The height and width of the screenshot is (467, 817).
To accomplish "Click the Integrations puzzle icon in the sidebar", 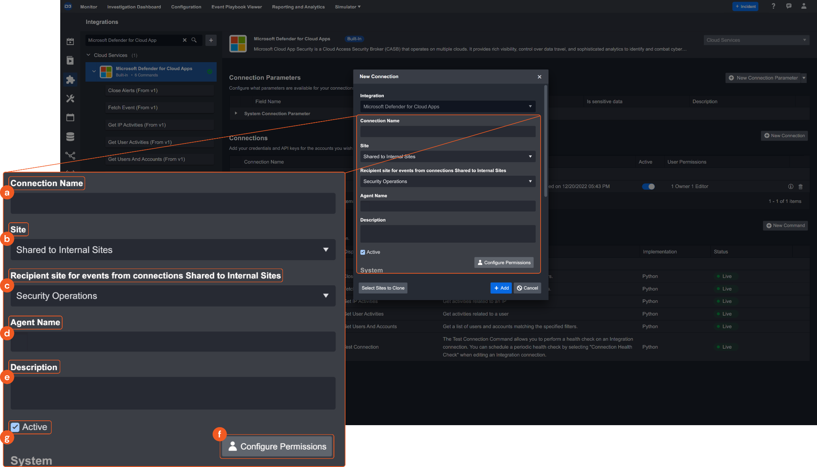I will 70,80.
